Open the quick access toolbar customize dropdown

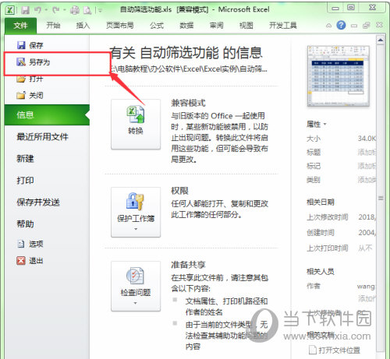point(101,10)
